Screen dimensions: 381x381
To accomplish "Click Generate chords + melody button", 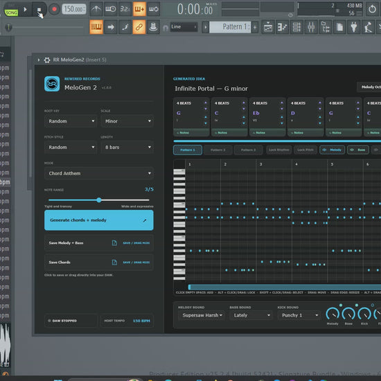I will click(99, 220).
